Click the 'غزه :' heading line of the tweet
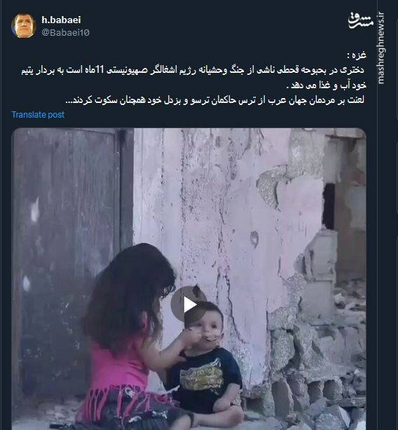Image resolution: width=398 pixels, height=430 pixels. click(x=356, y=55)
